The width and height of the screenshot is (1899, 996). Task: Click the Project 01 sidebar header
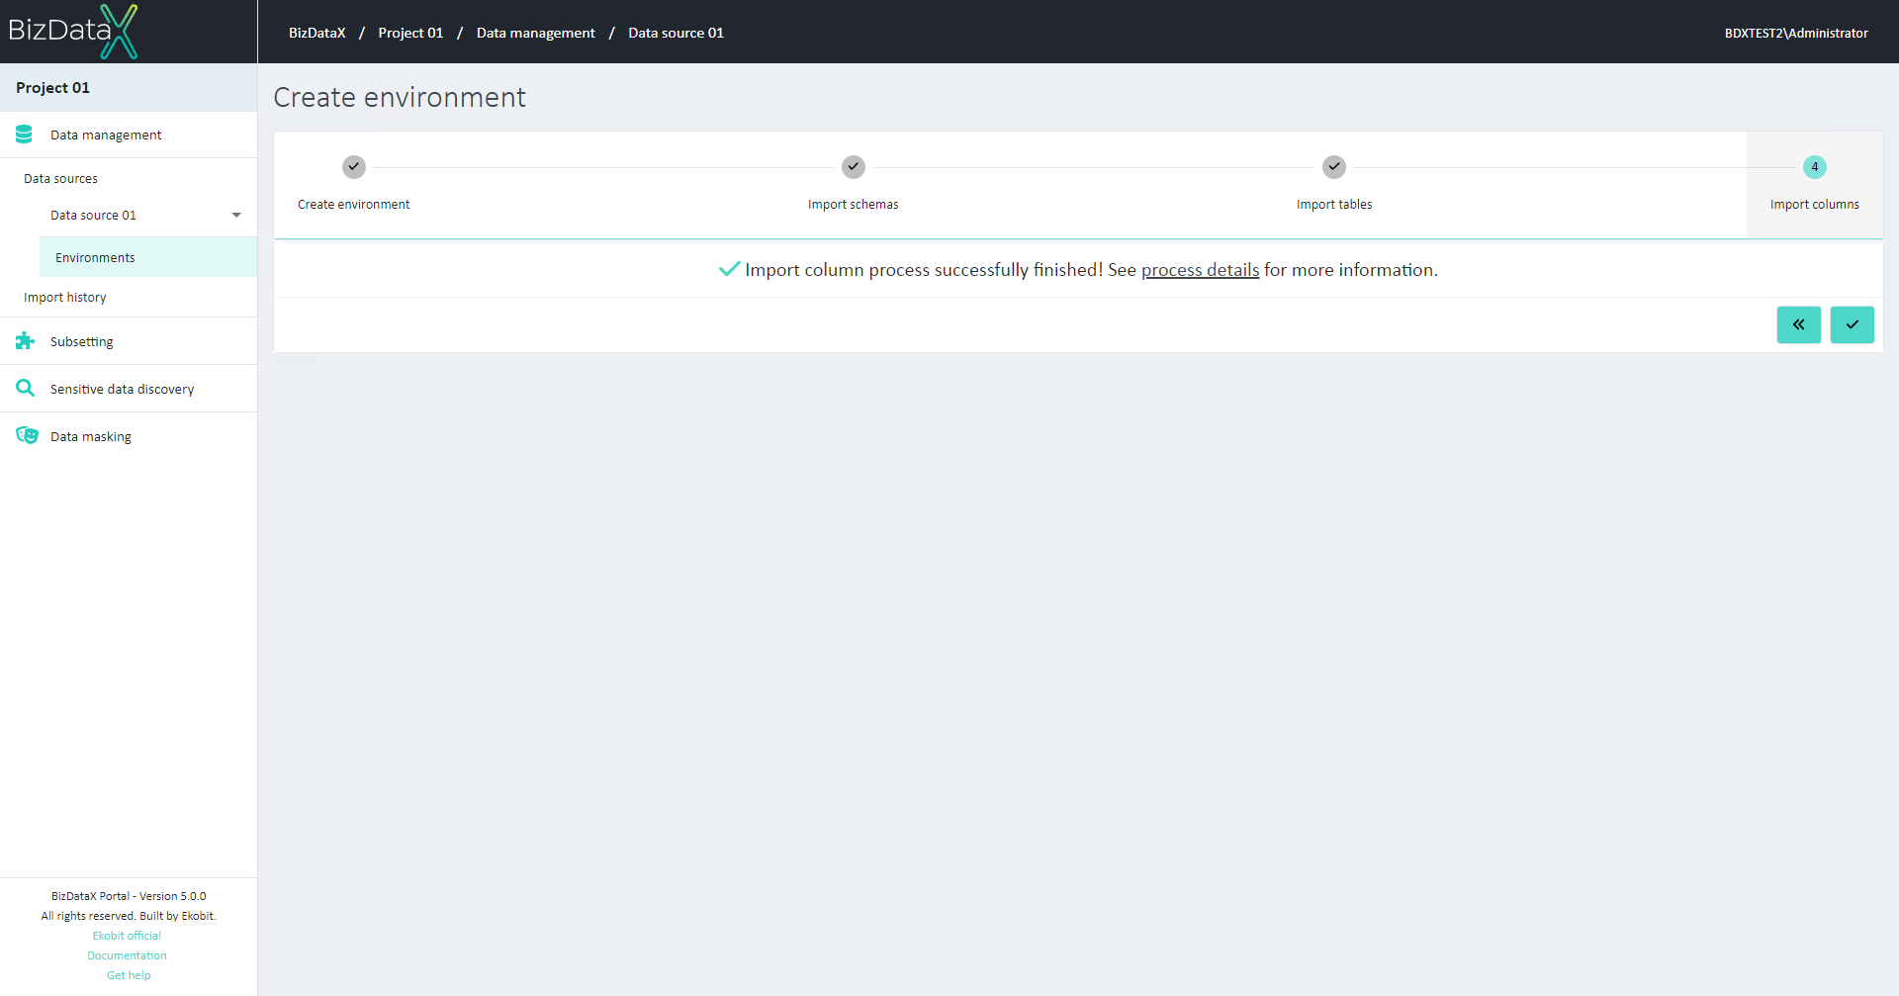pos(129,88)
